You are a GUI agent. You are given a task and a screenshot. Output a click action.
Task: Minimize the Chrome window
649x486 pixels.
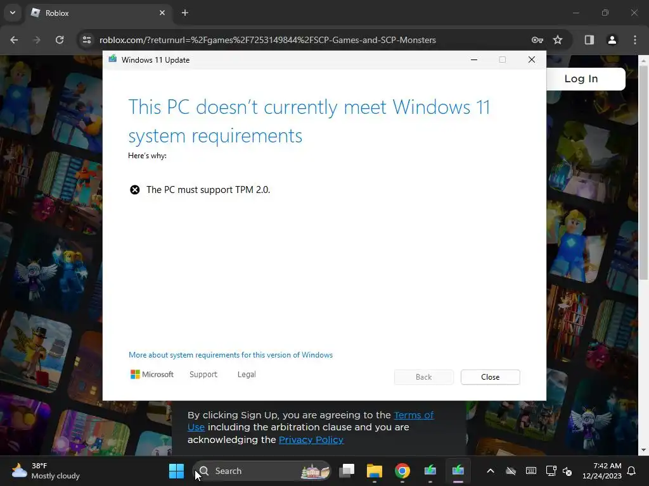click(x=575, y=13)
